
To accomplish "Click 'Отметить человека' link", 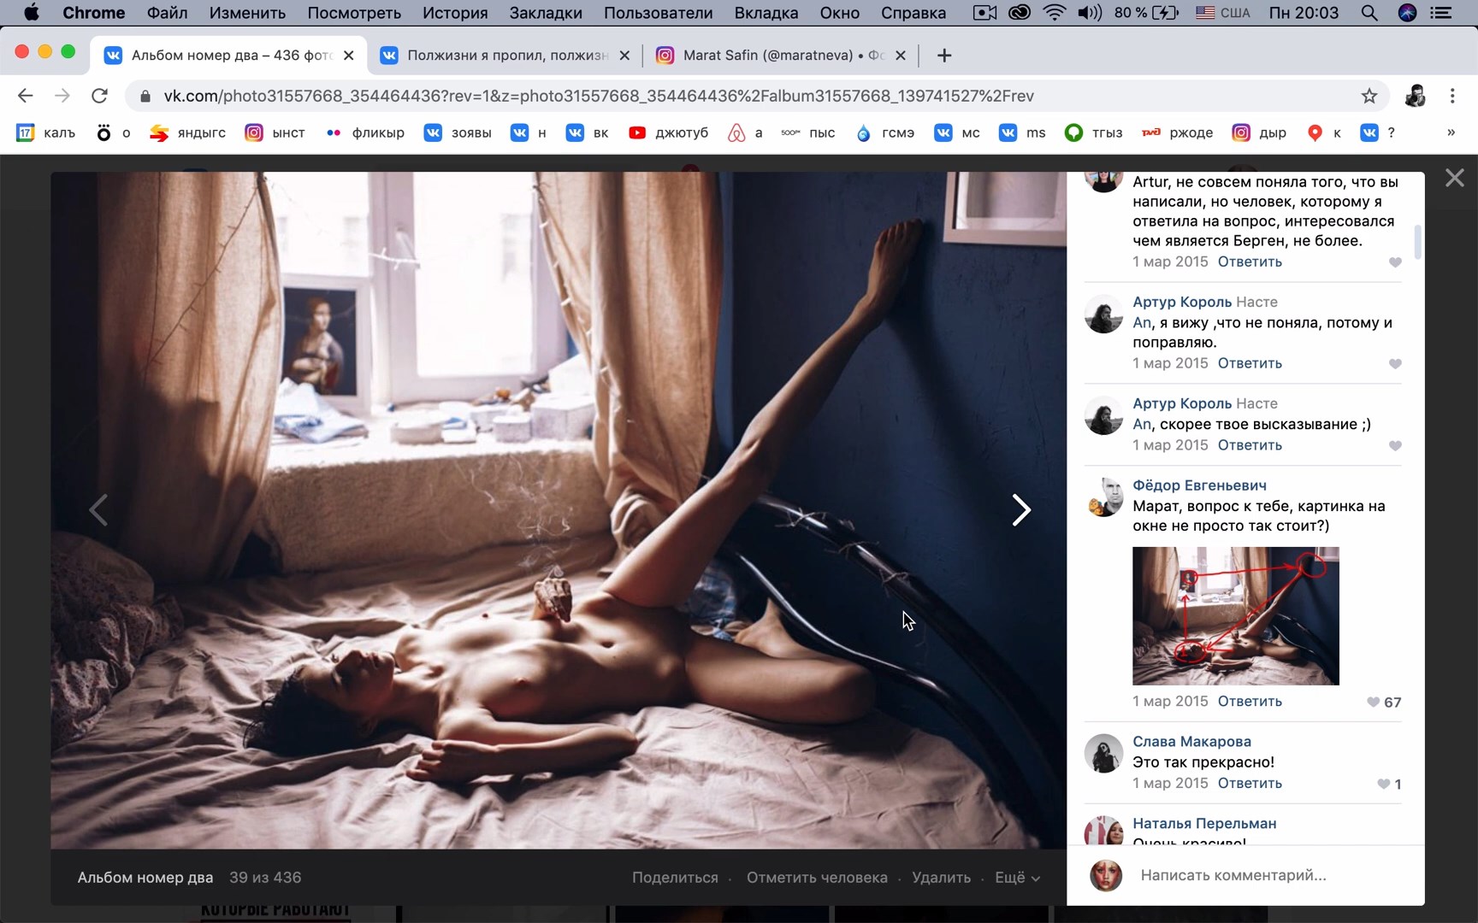I will point(816,878).
